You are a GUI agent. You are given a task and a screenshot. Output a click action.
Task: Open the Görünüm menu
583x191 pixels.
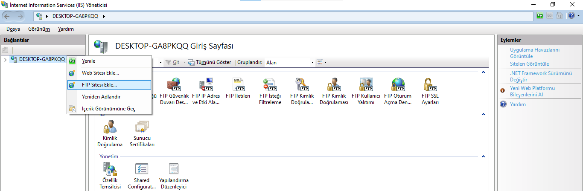39,29
